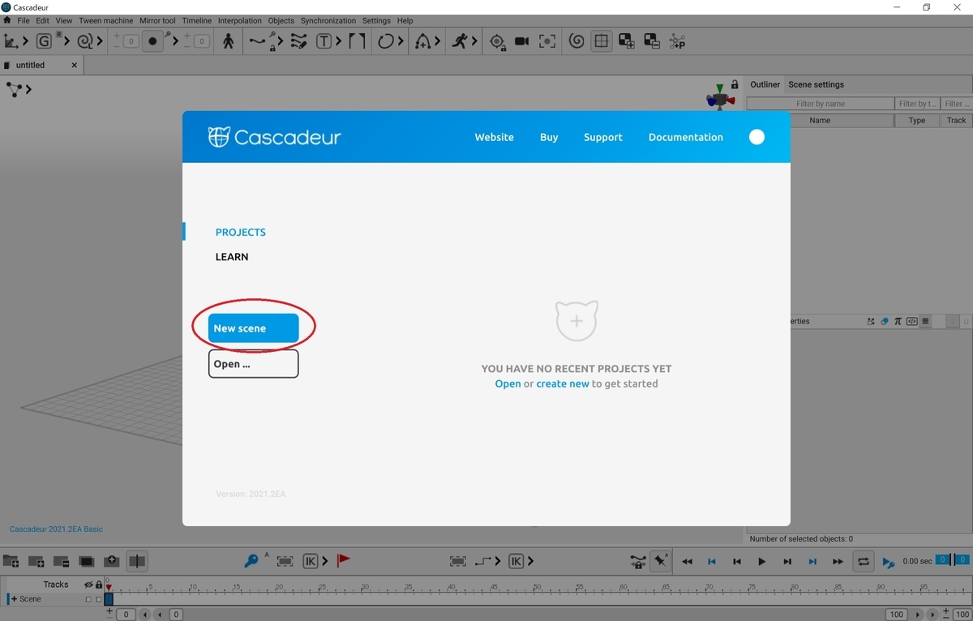Jump to the previous frame
The width and height of the screenshot is (973, 621).
click(737, 561)
